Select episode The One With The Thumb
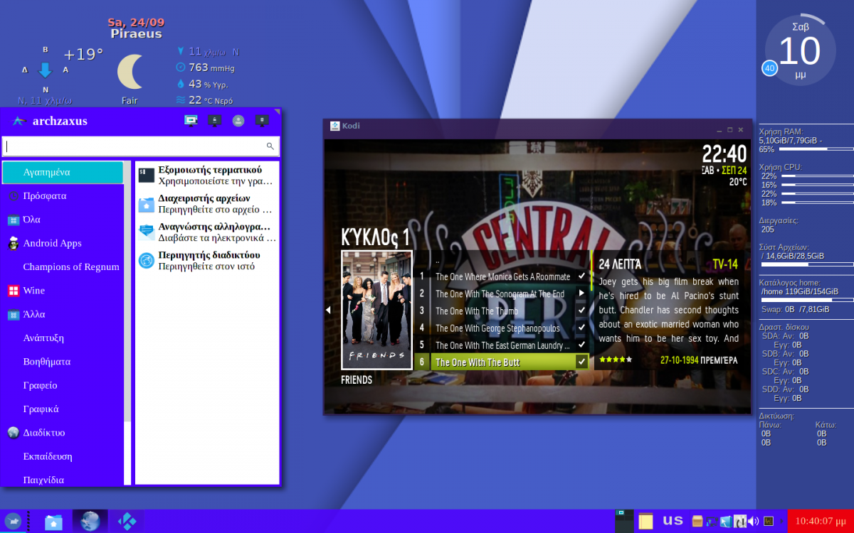The width and height of the screenshot is (854, 533). pyautogui.click(x=477, y=311)
